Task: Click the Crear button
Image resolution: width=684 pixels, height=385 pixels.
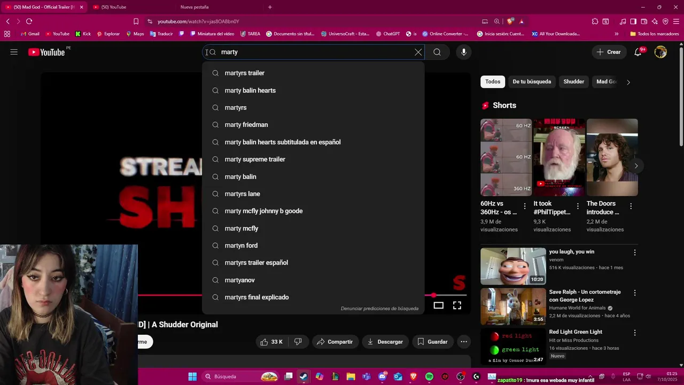Action: coord(609,52)
